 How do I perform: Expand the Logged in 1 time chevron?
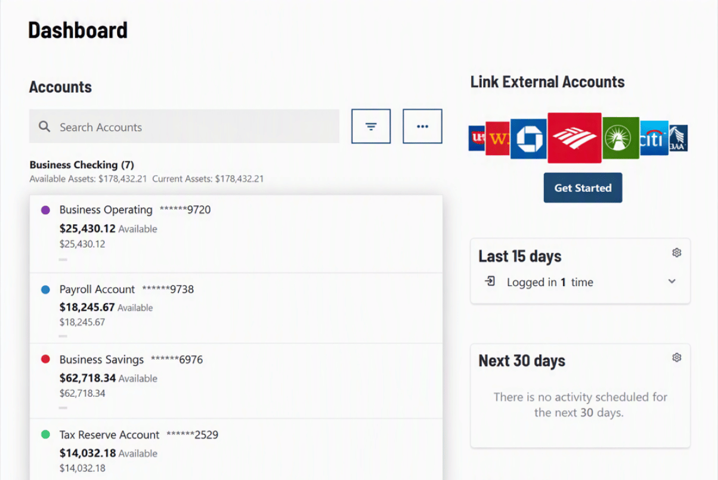672,281
